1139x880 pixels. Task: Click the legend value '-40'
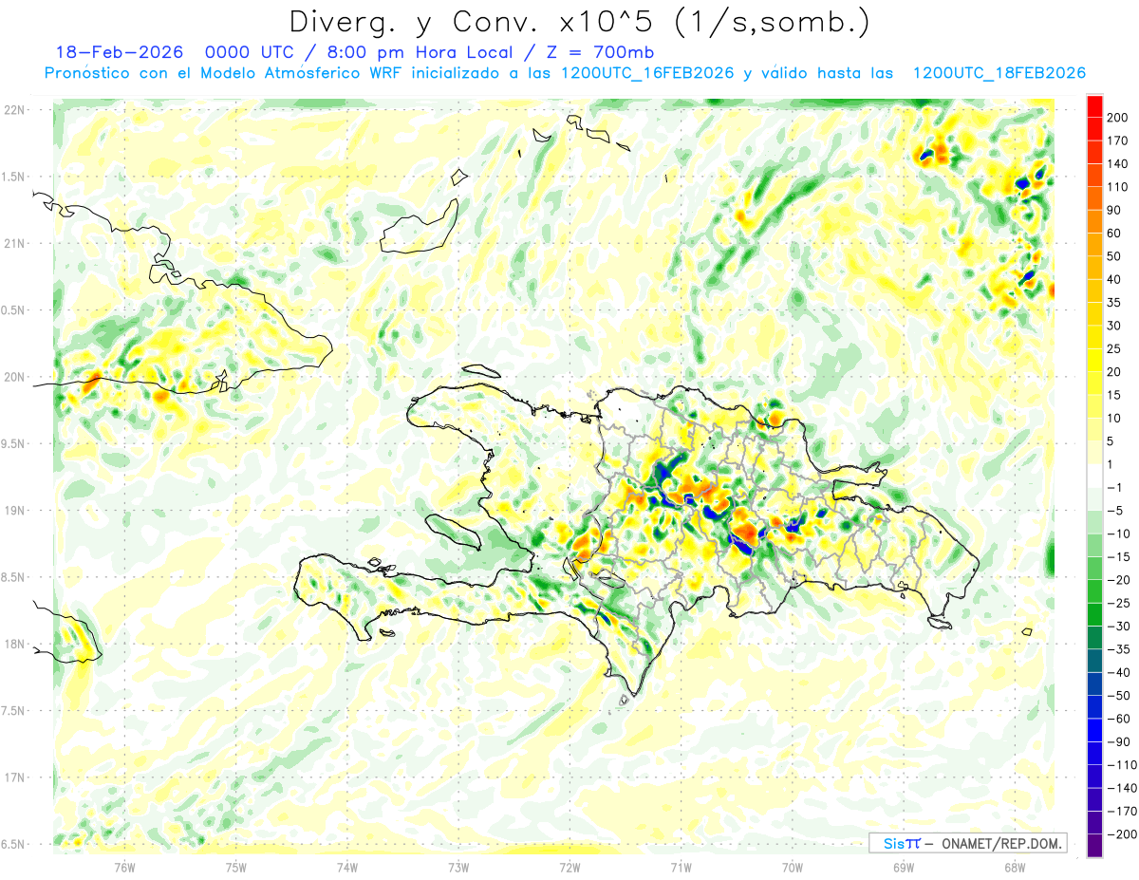[x=1120, y=672]
